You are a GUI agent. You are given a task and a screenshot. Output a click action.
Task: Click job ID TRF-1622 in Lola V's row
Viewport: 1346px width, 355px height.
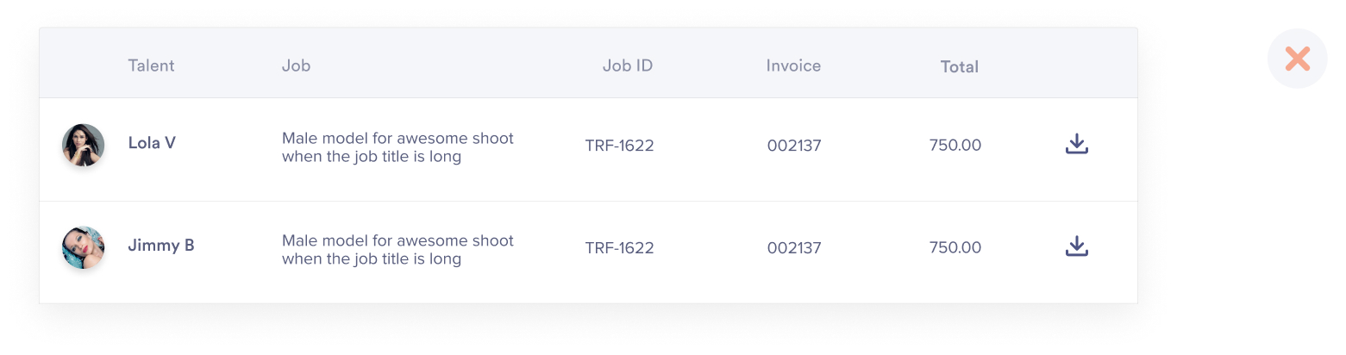619,146
